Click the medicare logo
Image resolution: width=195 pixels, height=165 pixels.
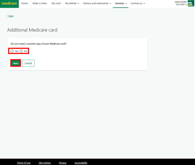(x=9, y=4)
